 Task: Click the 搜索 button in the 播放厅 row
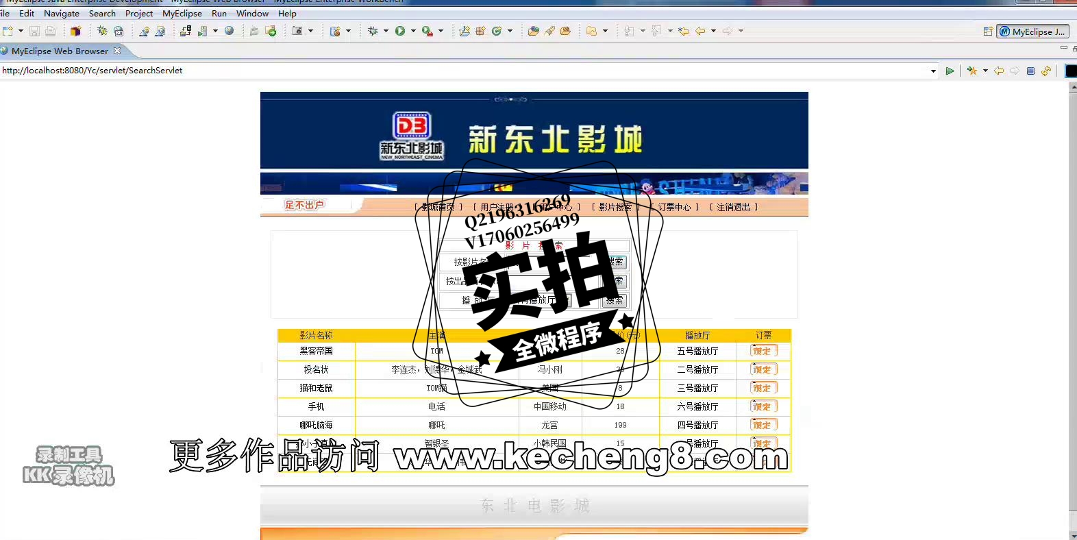tap(615, 300)
